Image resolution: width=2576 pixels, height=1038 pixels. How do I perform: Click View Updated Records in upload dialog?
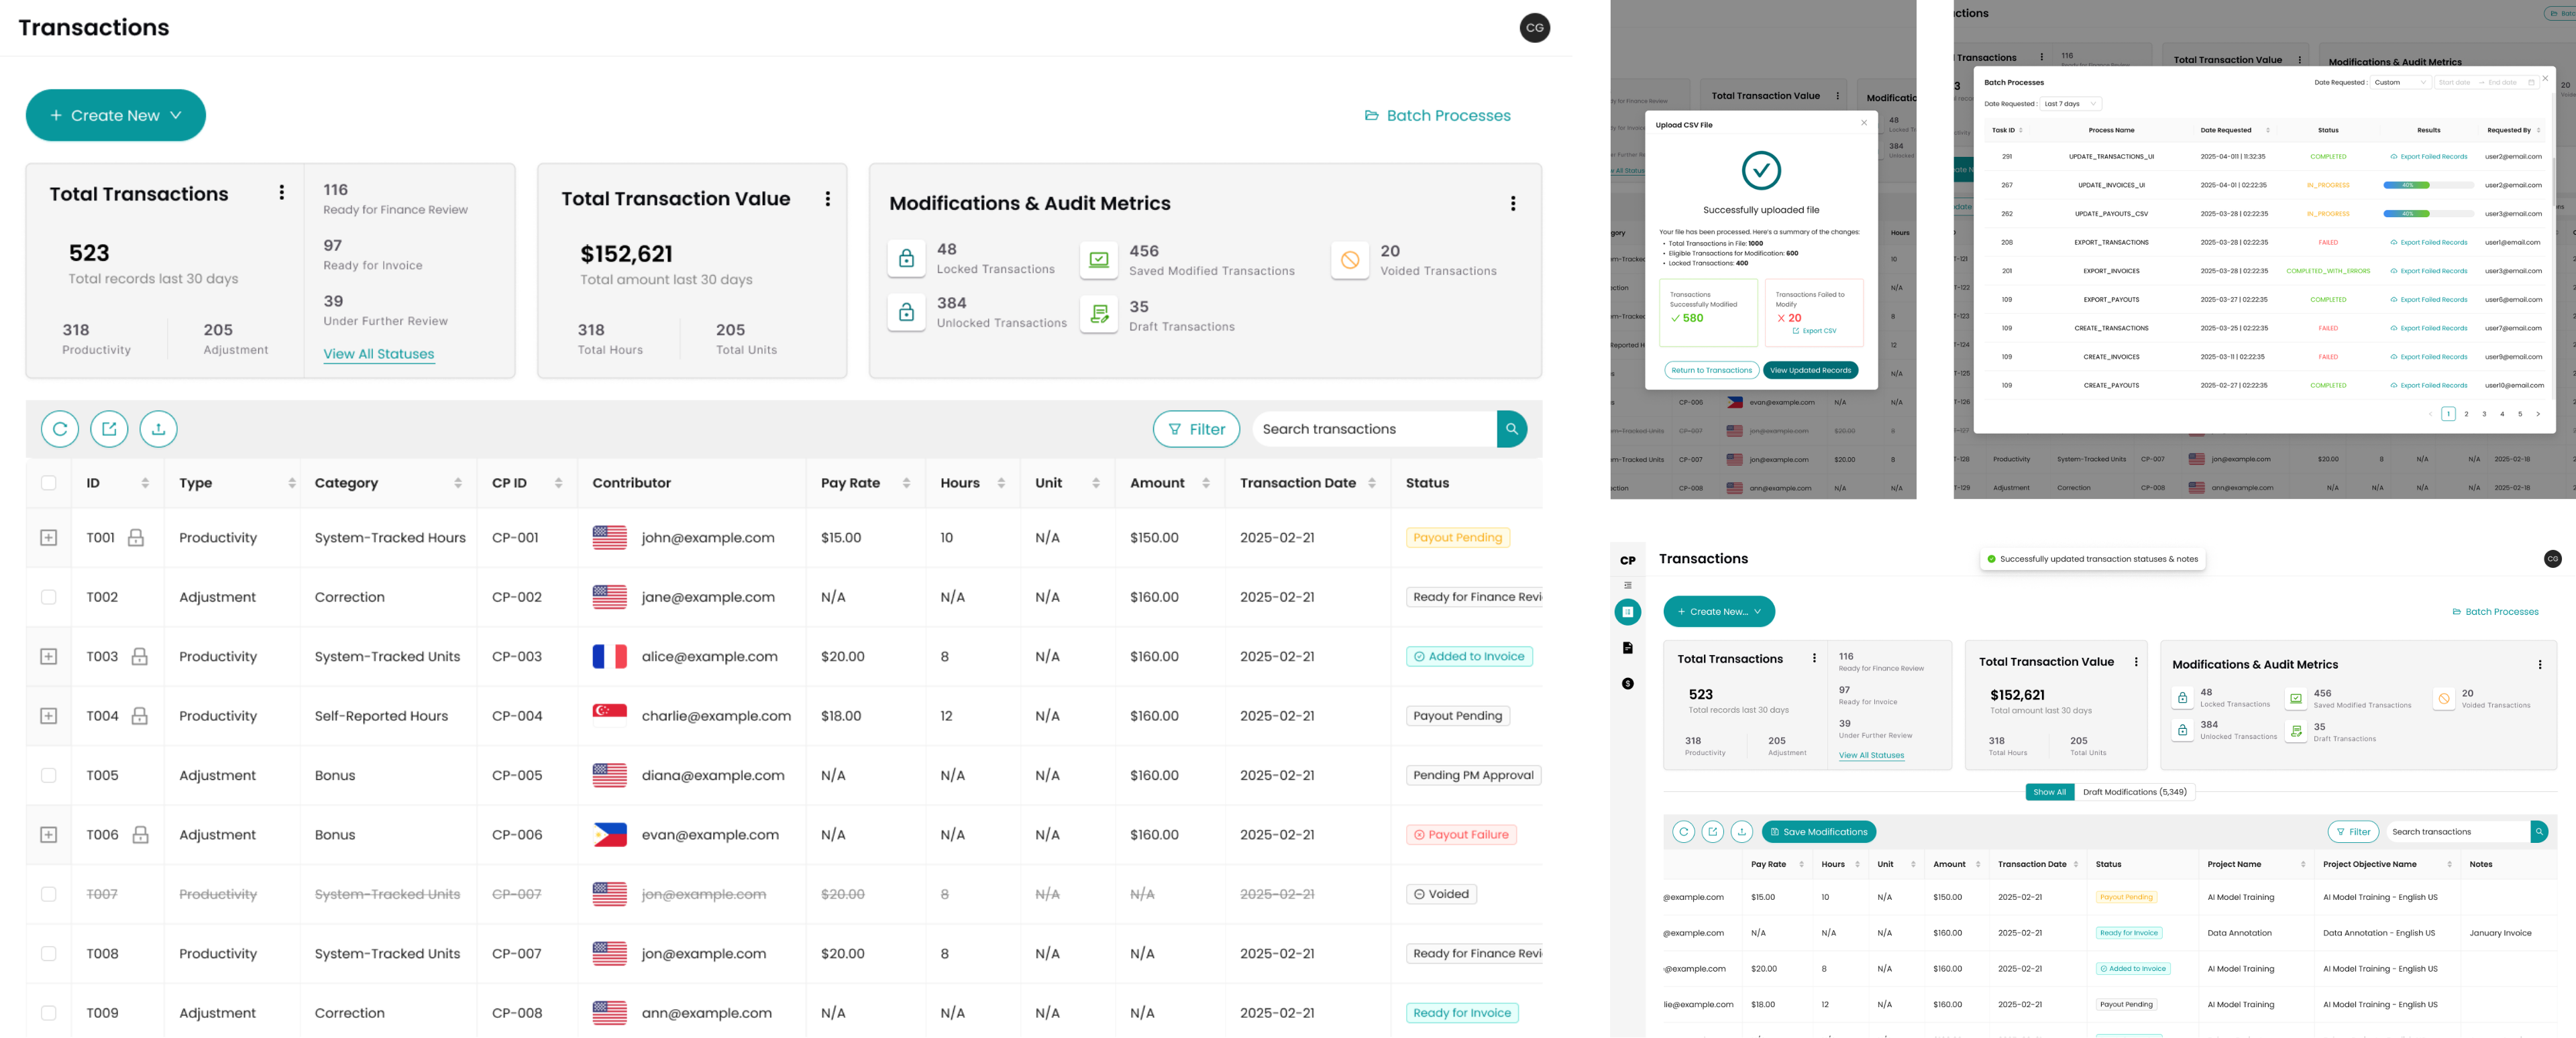1810,371
